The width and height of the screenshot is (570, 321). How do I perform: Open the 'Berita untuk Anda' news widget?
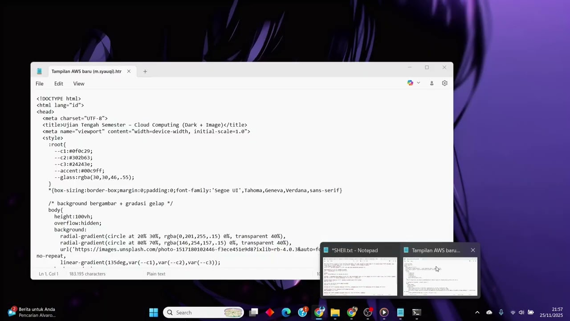point(31,312)
